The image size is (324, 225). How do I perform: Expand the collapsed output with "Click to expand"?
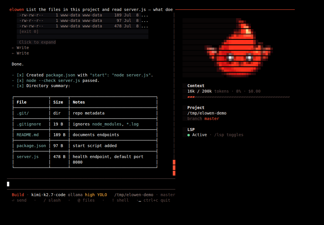(37, 42)
